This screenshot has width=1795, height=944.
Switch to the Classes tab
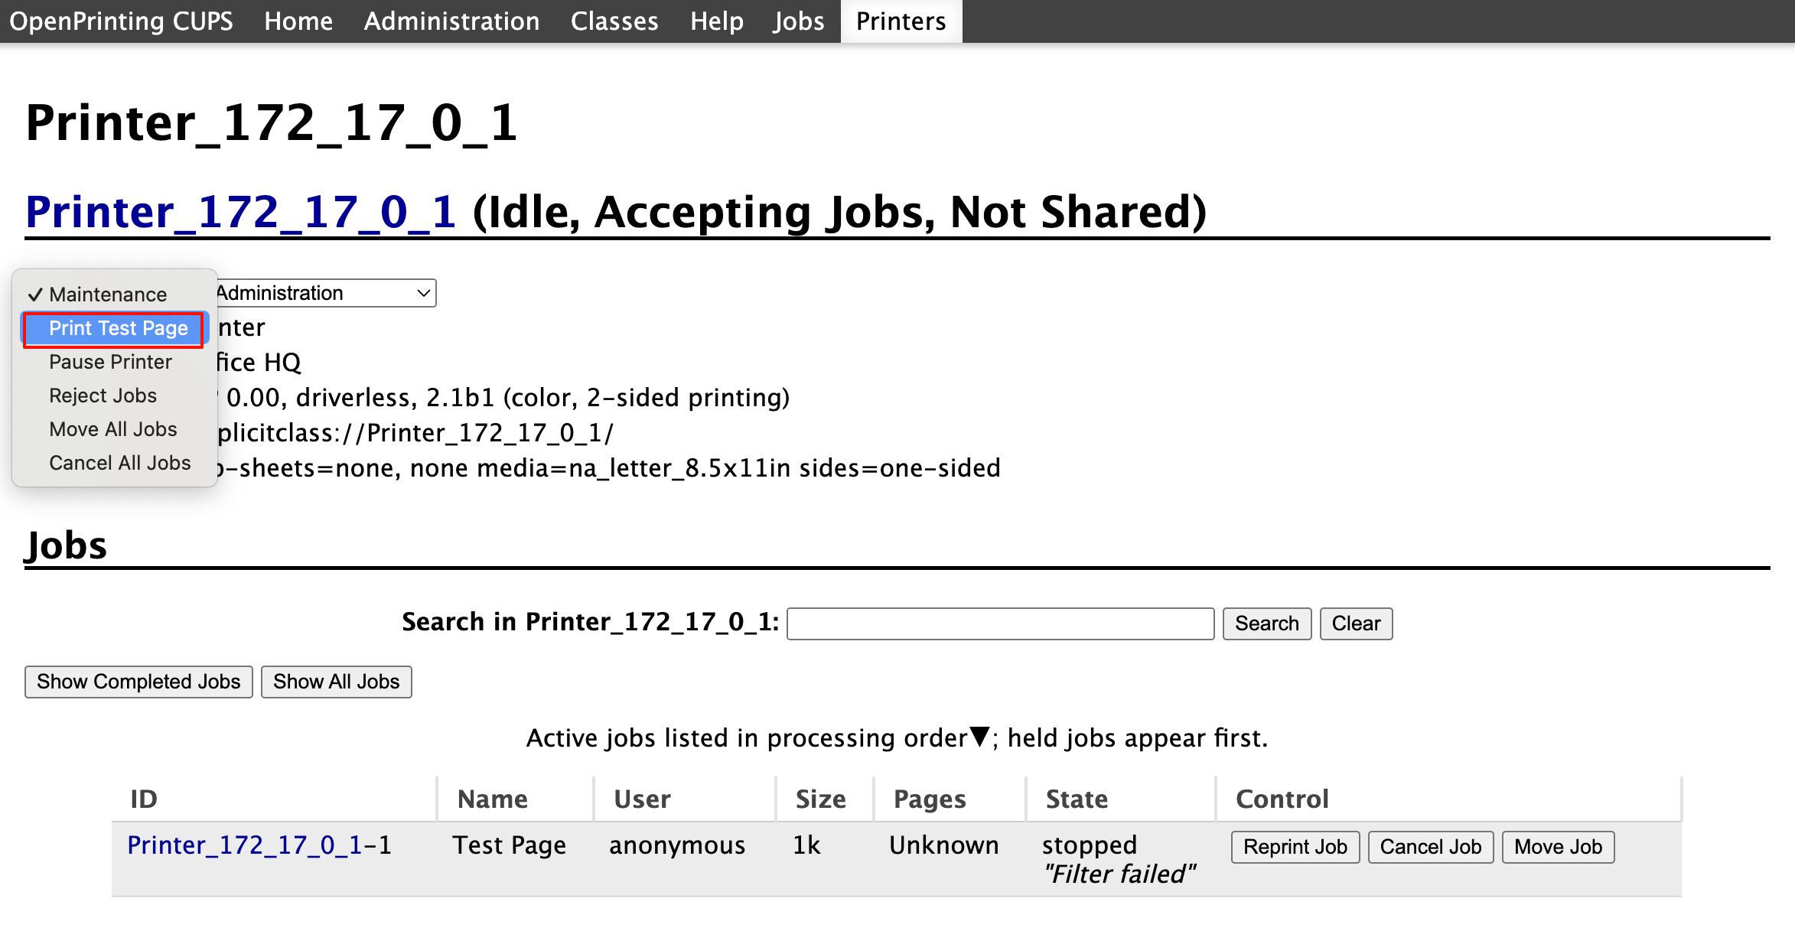[x=614, y=21]
